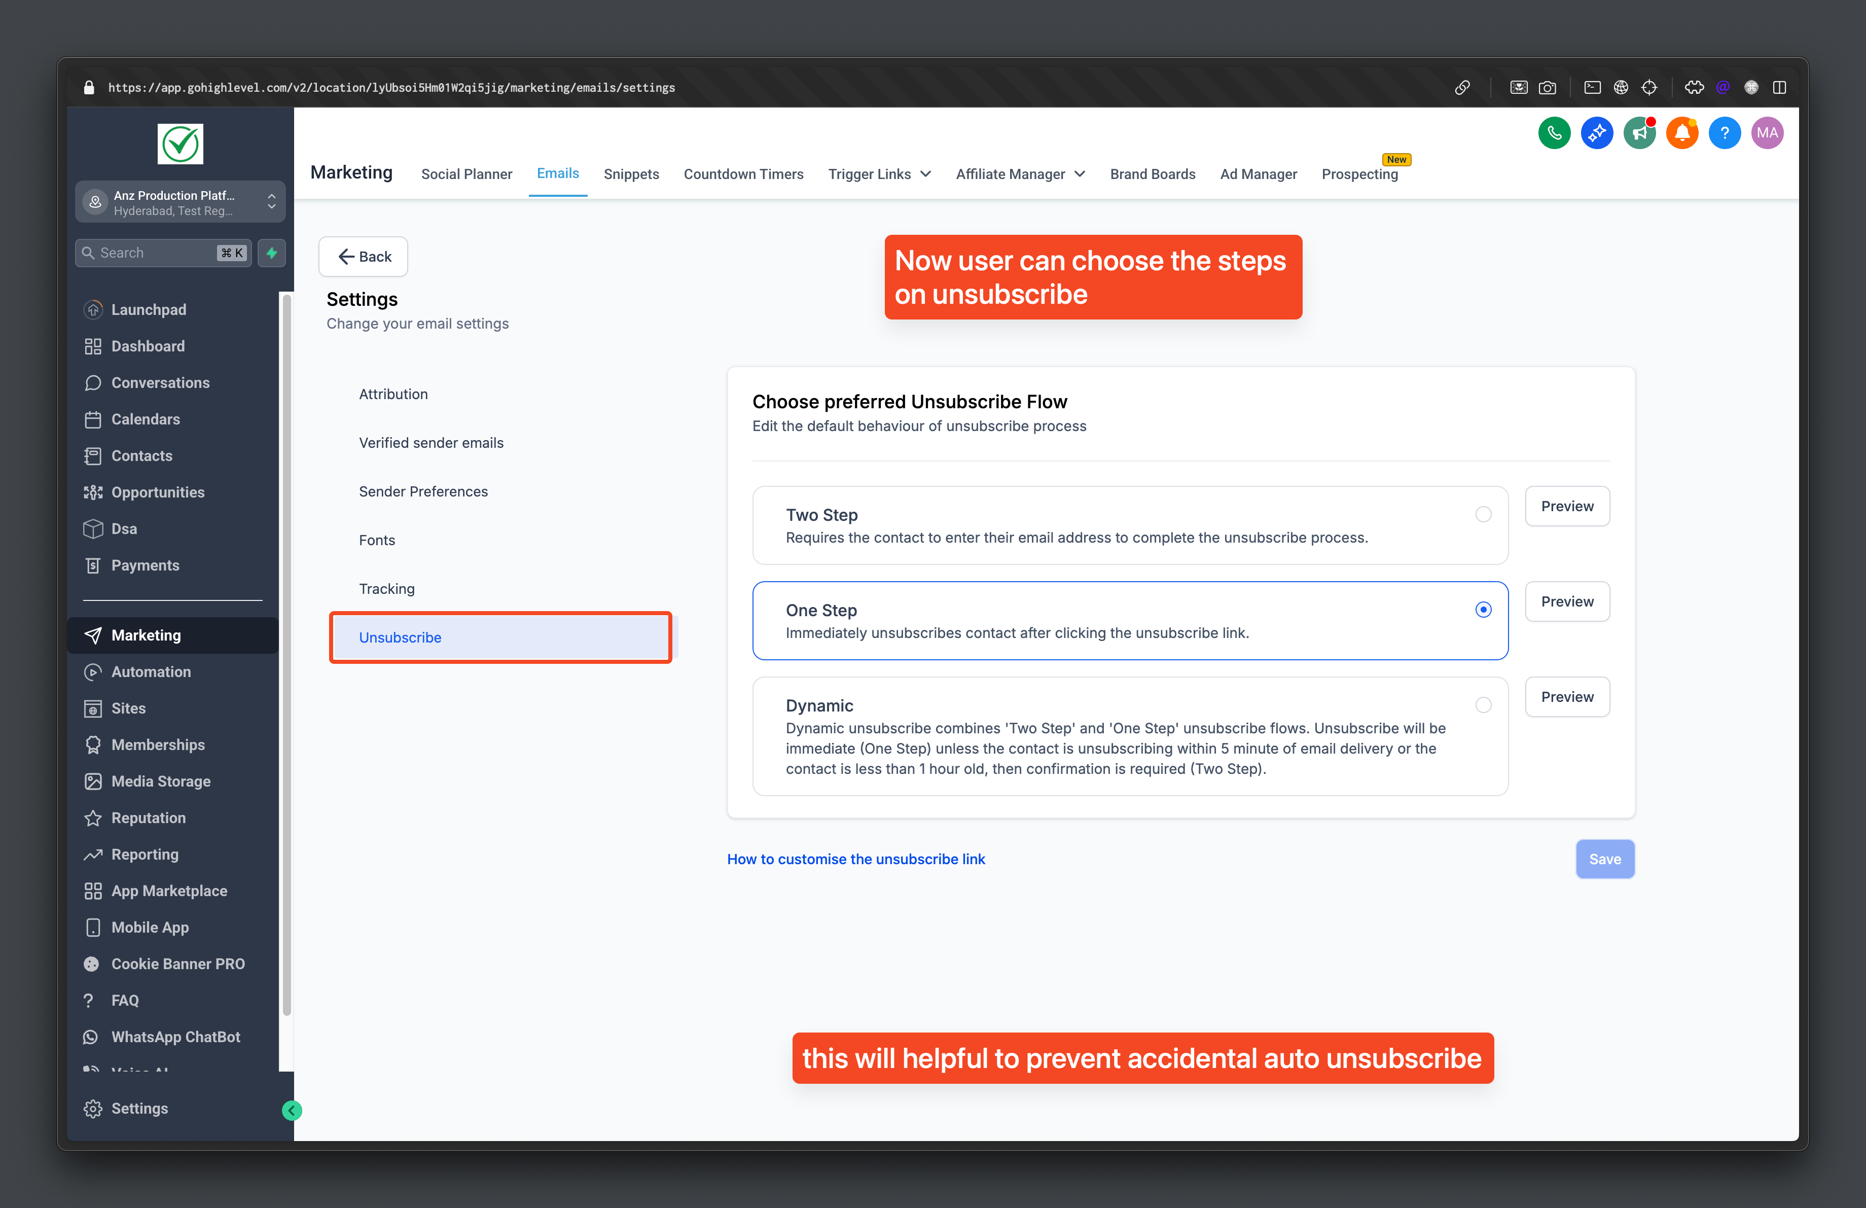Click the lightning quick actions icon
This screenshot has height=1208, width=1866.
click(271, 253)
